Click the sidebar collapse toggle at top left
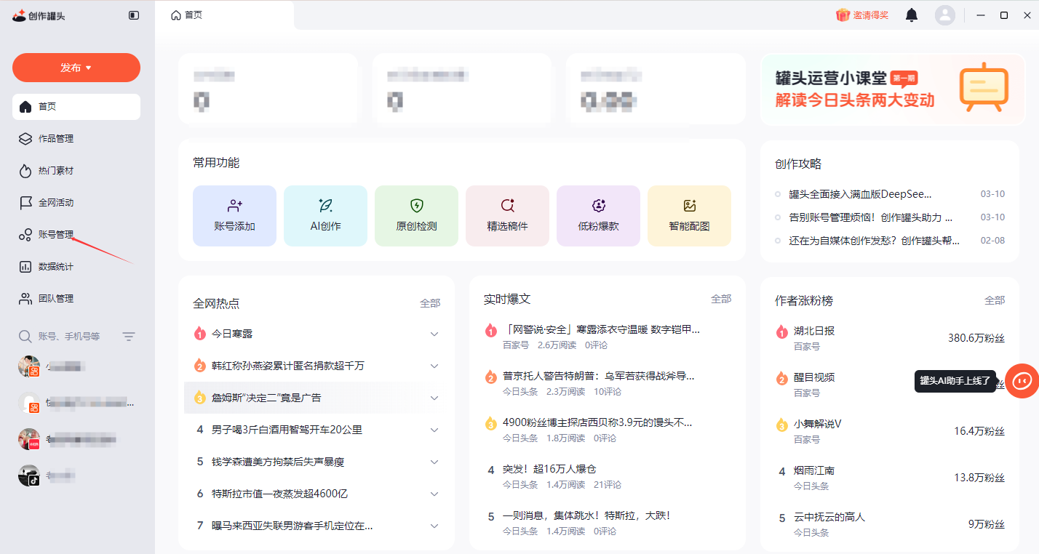Image resolution: width=1039 pixels, height=554 pixels. point(134,14)
